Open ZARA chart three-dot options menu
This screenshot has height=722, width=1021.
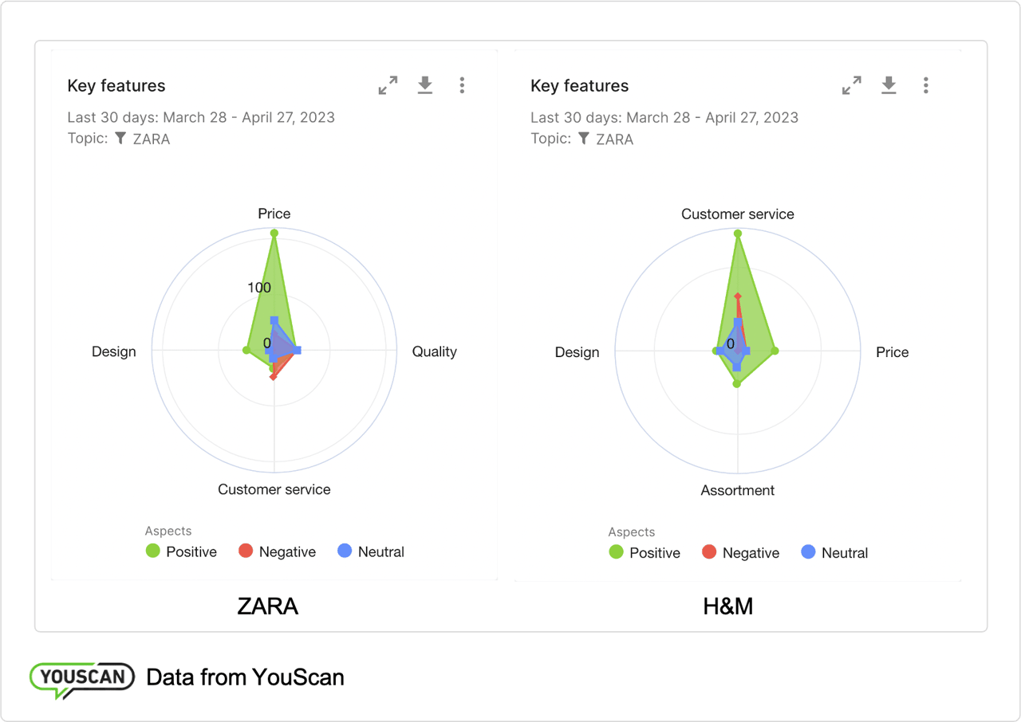(x=462, y=85)
